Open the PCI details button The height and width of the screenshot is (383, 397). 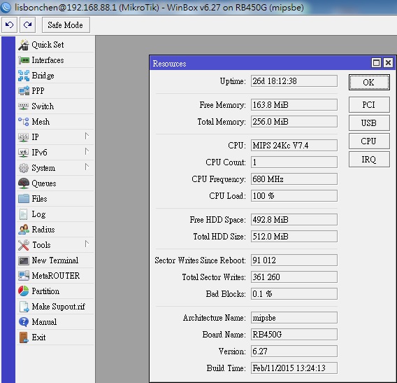(369, 105)
